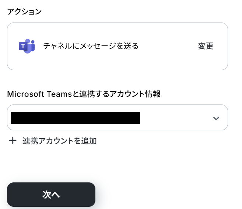Click the Microsoft Teamsと連携するアカウント情報 label

84,94
